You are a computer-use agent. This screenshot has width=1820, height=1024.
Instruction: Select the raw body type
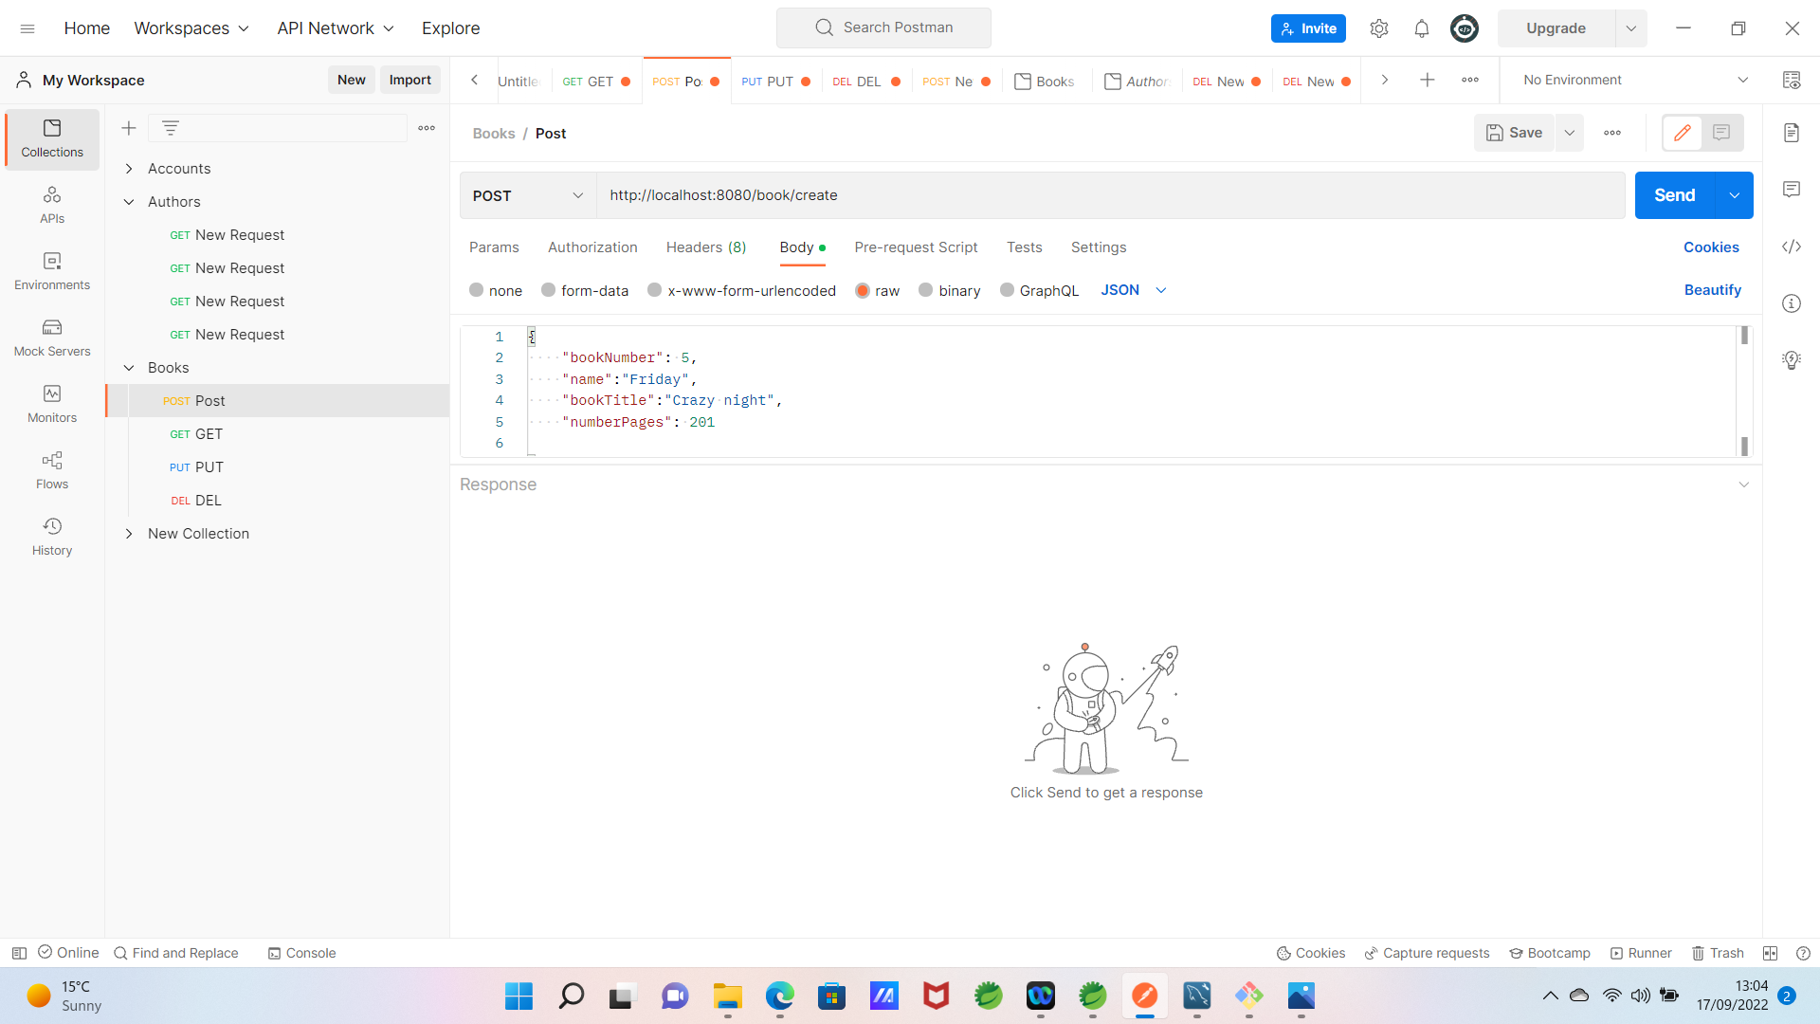click(x=877, y=290)
